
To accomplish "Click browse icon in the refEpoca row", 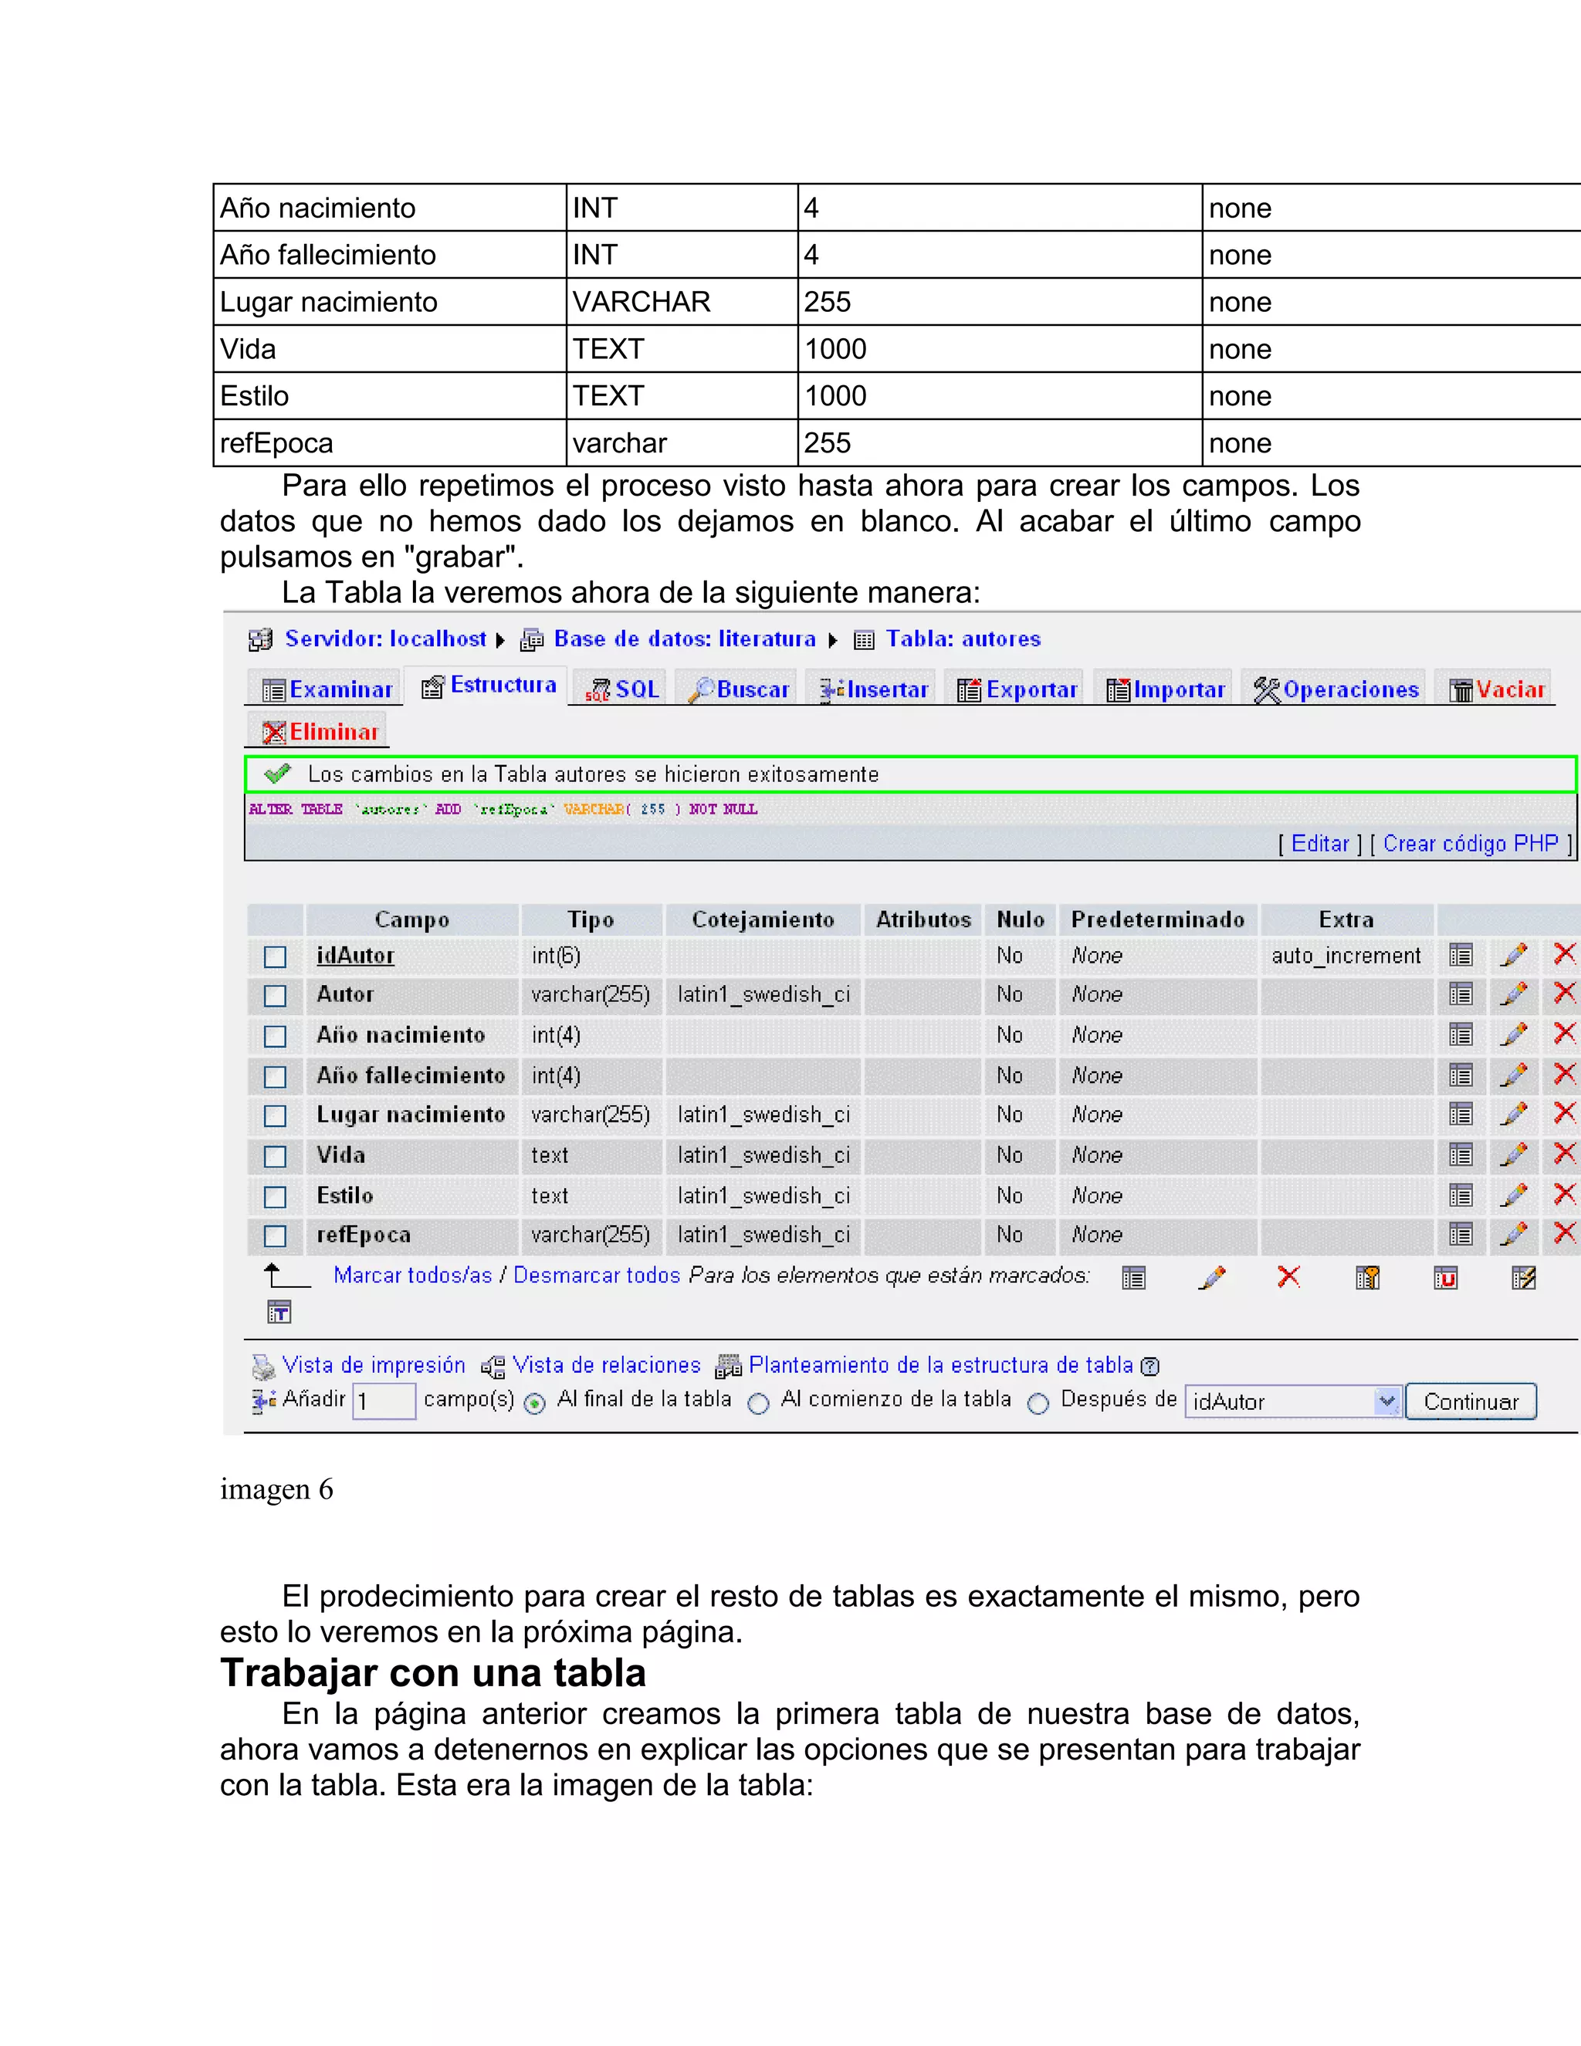I will point(1460,1235).
